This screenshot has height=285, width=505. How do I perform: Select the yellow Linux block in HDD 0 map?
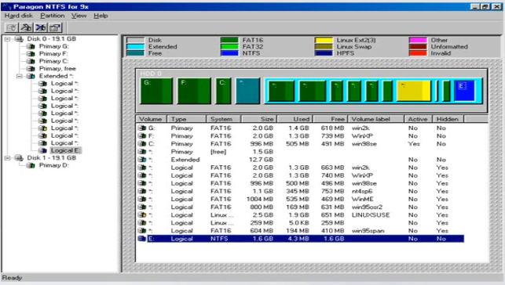click(x=414, y=91)
